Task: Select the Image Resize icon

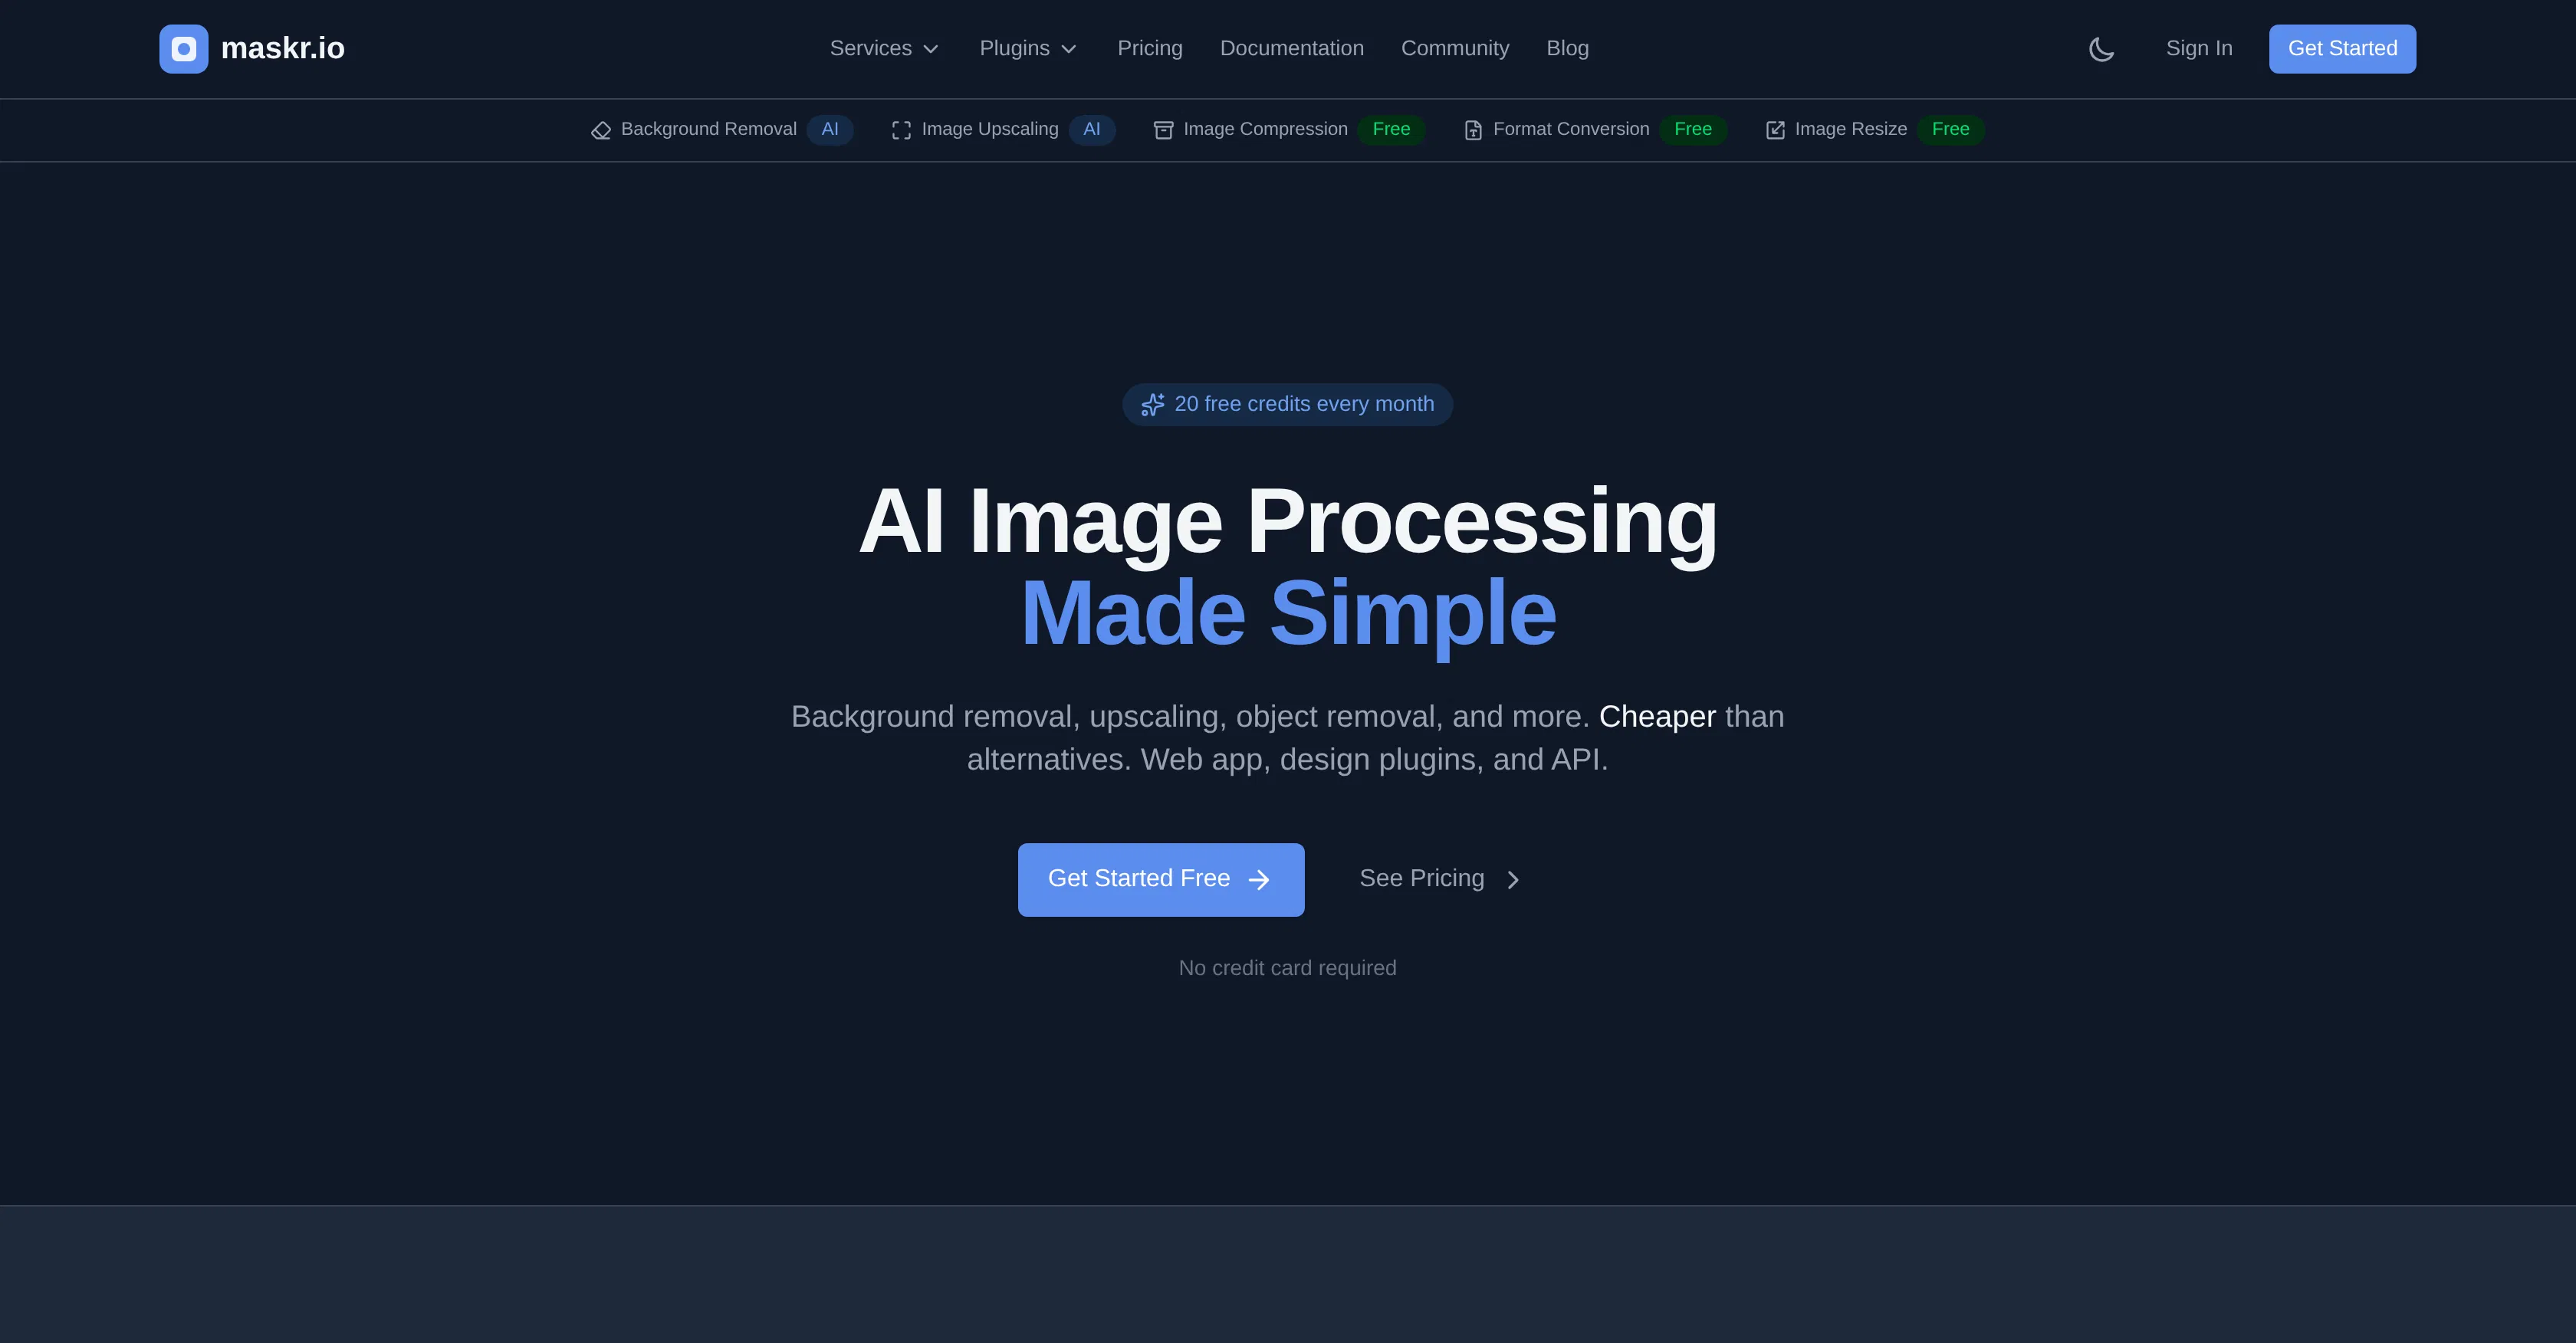Action: (1775, 129)
